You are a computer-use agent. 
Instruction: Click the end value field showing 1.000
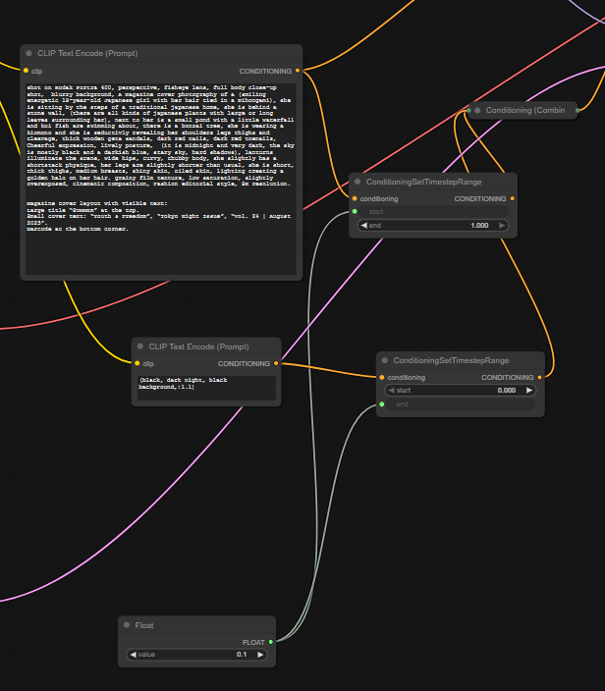433,225
